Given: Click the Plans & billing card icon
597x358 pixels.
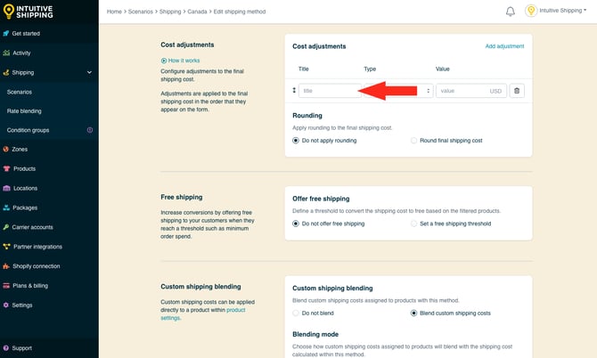Looking at the screenshot, I should pos(6,286).
